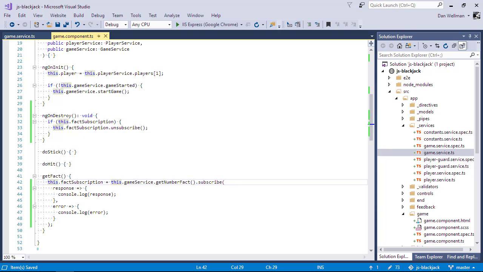The height and width of the screenshot is (272, 483).
Task: Click the Dan Wellman account name
Action: click(x=451, y=15)
